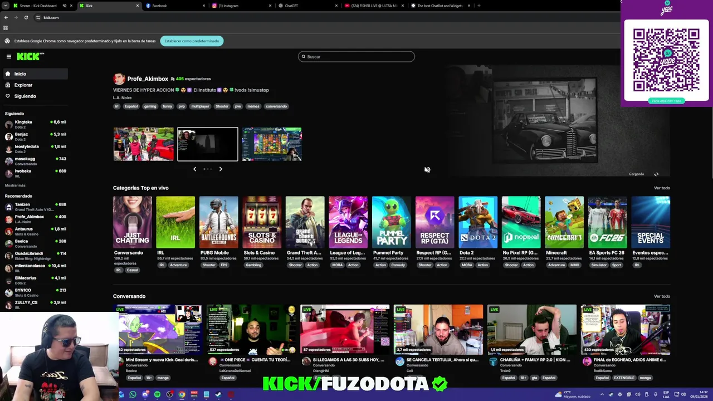
Task: Open FINAL de EGGHEAD stream card
Action: 626,329
